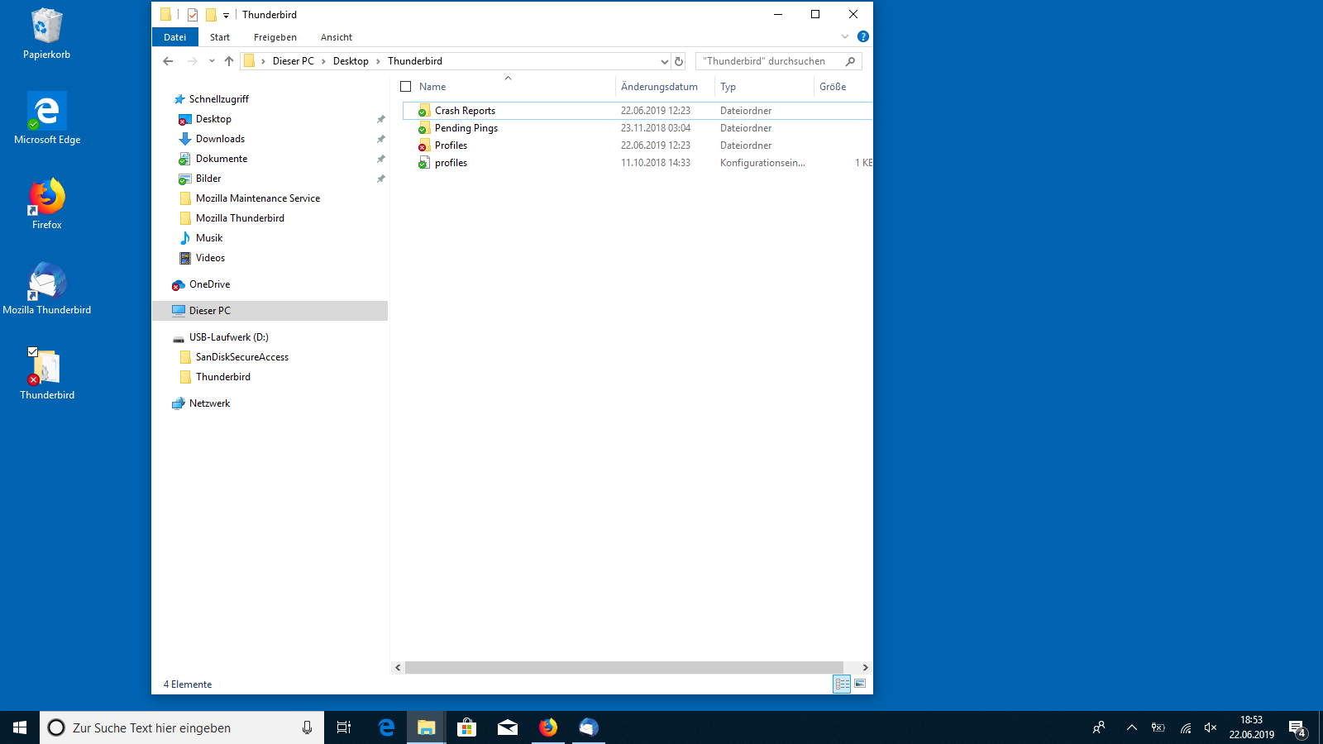Switch to the Ansicht tab
Screen dimensions: 1323x744
[336, 37]
